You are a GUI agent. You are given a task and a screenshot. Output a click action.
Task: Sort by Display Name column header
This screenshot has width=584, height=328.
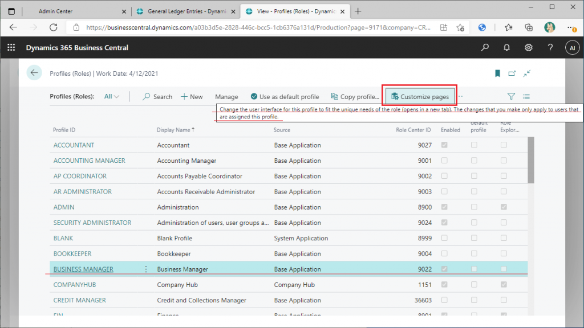point(176,130)
